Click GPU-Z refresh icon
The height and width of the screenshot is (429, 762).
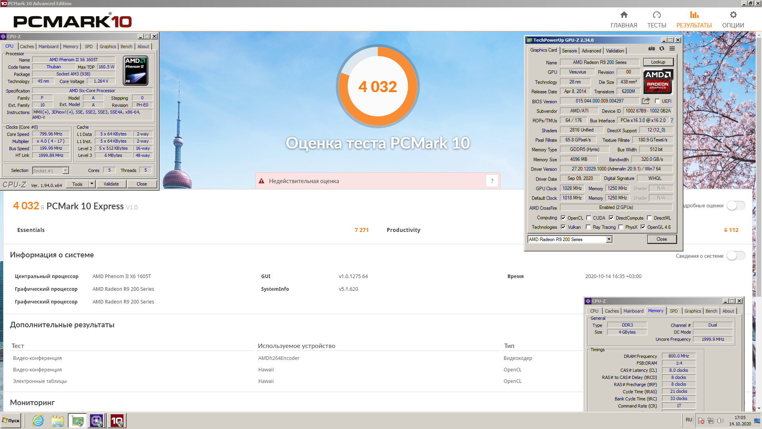pyautogui.click(x=662, y=48)
